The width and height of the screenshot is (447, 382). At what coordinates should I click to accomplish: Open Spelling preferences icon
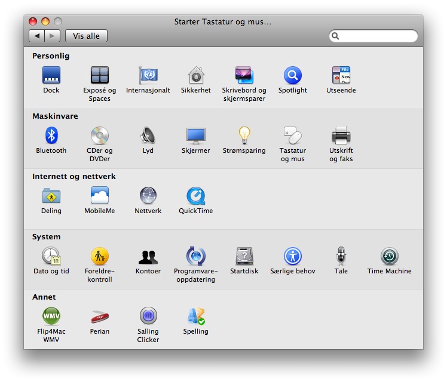tap(196, 316)
